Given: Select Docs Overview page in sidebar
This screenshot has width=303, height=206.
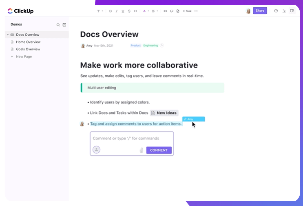Looking at the screenshot, I should [x=37, y=35].
